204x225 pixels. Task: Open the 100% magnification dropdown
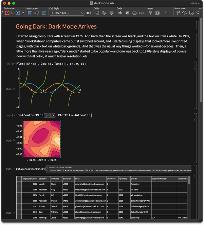click(x=195, y=3)
